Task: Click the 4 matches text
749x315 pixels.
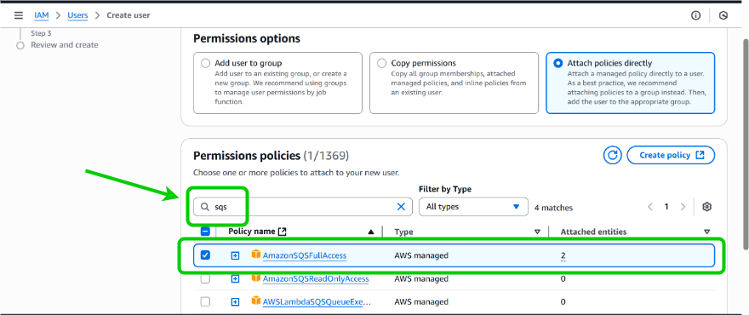Action: [553, 208]
